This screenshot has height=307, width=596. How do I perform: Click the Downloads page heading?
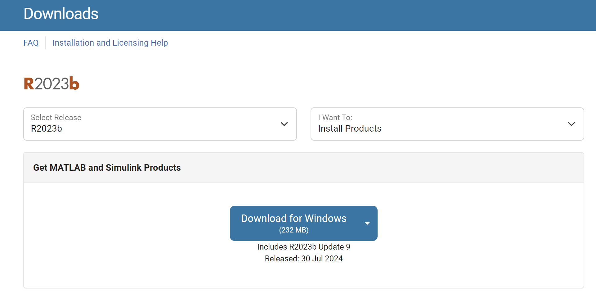pos(61,14)
